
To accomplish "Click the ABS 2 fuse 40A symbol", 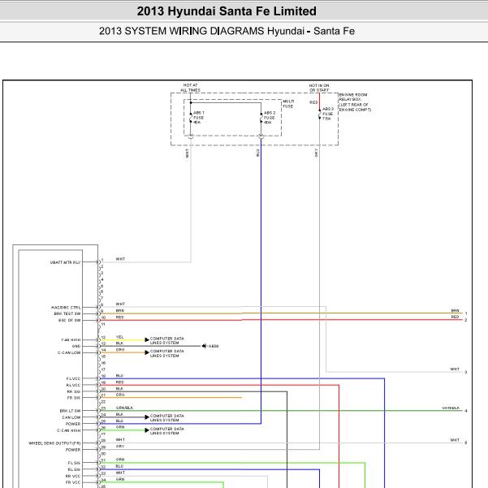I will [x=261, y=118].
